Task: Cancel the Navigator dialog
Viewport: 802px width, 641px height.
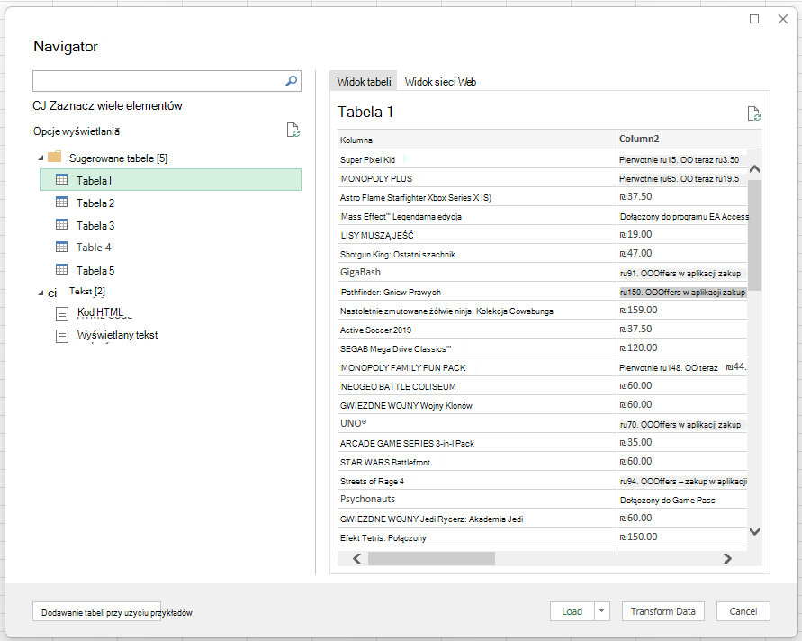Action: click(x=743, y=611)
